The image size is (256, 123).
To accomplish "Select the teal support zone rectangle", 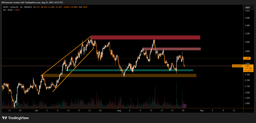I will click(129, 70).
